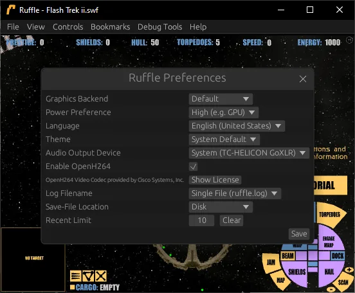The height and width of the screenshot is (293, 355).
Task: Click the TORPEDOES game control
Action: (x=329, y=215)
